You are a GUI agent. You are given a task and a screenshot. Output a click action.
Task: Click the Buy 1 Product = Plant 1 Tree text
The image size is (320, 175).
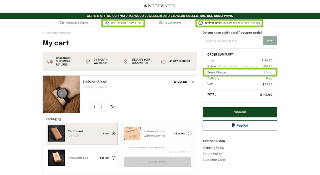click(126, 23)
